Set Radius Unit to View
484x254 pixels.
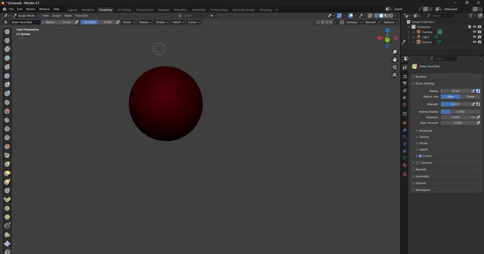click(451, 97)
